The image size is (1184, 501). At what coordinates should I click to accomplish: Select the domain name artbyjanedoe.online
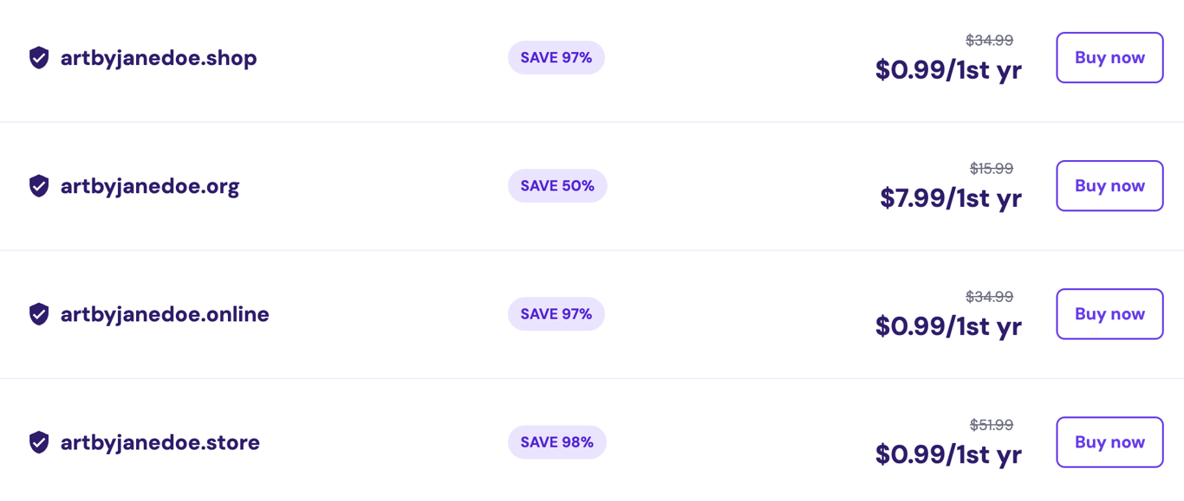(x=164, y=313)
